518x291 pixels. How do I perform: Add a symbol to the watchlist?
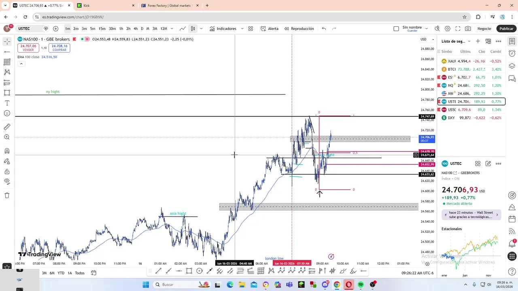coord(478,41)
